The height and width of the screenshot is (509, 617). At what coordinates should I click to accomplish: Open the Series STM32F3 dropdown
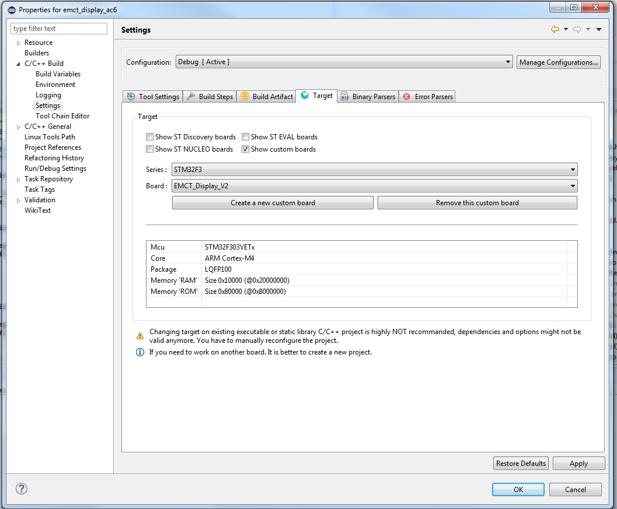374,170
